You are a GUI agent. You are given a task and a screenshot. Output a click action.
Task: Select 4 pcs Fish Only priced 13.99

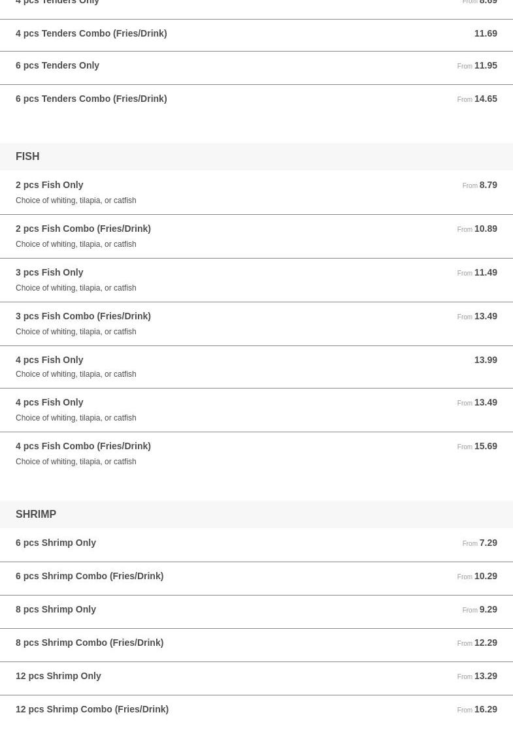[50, 360]
